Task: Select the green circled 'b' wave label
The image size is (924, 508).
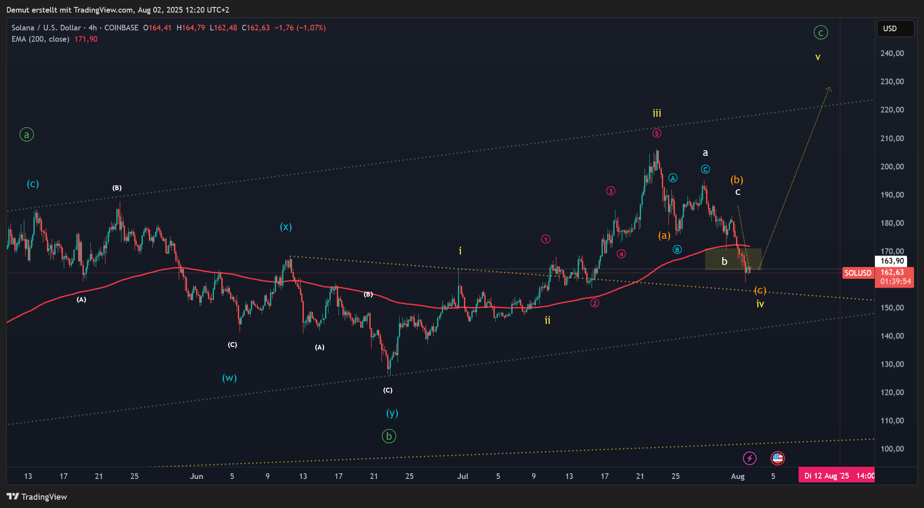Action: (x=389, y=436)
